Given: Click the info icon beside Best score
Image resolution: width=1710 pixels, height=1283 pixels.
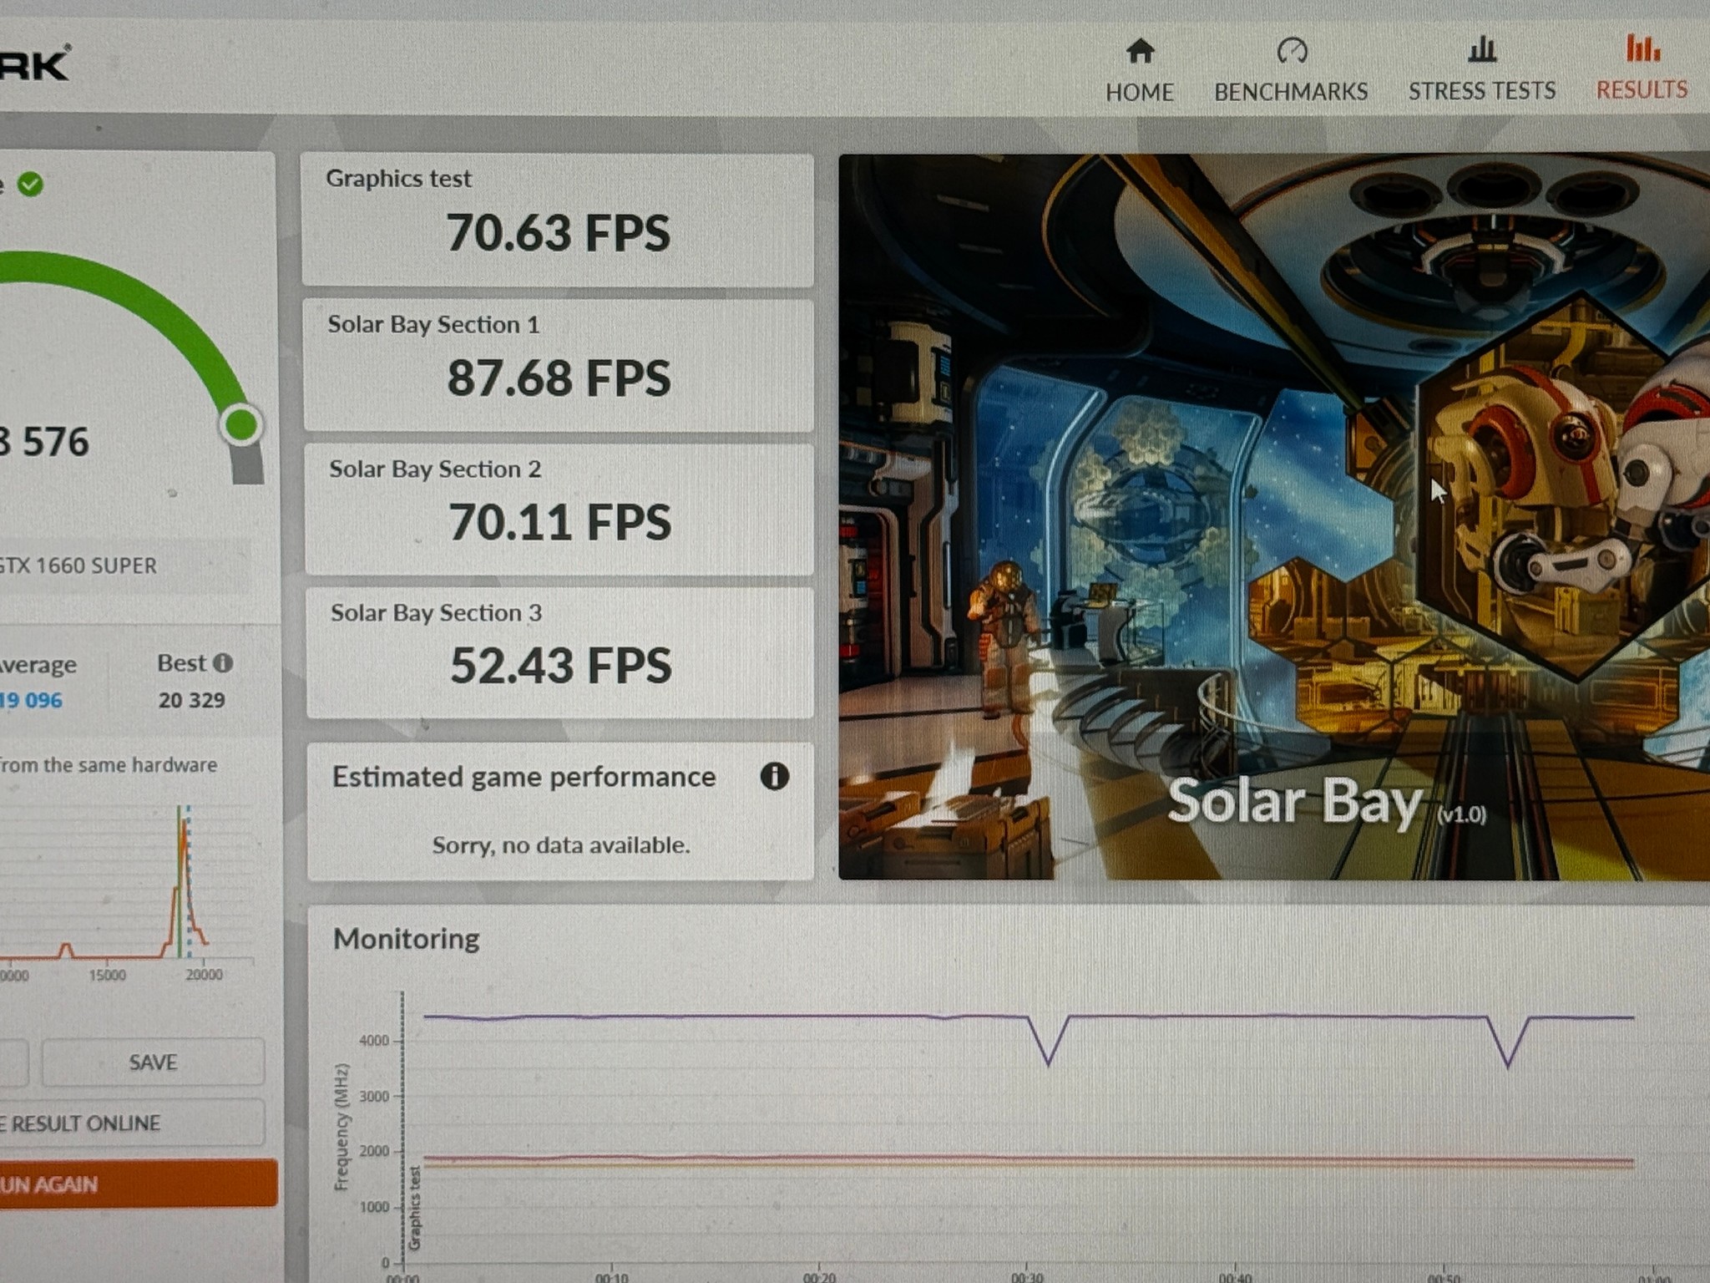Looking at the screenshot, I should (x=222, y=662).
